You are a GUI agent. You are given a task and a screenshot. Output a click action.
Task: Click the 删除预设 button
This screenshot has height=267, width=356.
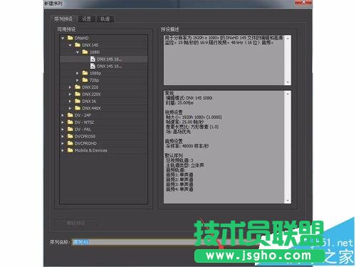pos(75,223)
